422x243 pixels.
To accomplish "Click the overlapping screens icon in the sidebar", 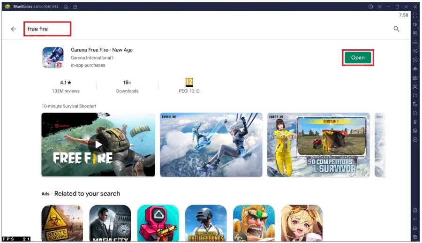I will click(415, 104).
